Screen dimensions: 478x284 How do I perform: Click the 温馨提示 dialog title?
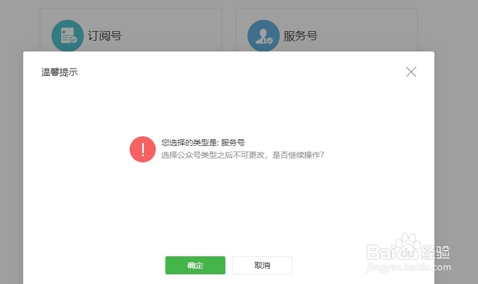pos(59,72)
